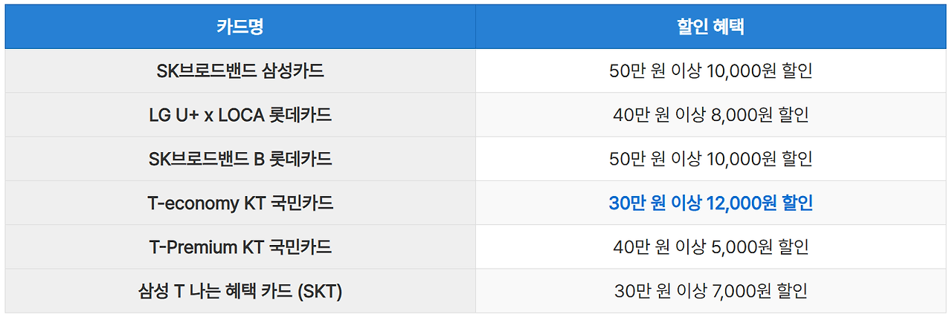Screen dimensions: 952x320
Task: Click the 할인 혜택 column header
Action: pos(710,27)
